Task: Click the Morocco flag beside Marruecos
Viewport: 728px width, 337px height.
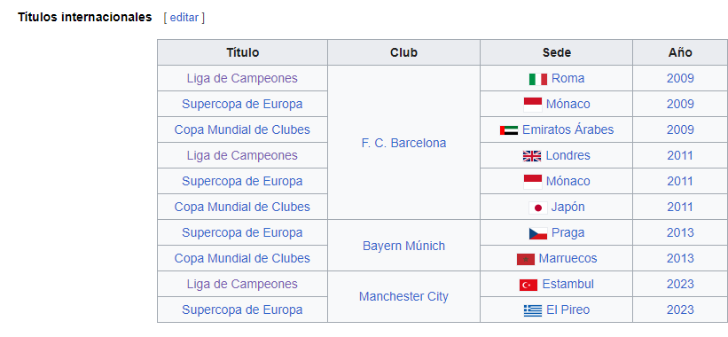Action: [526, 259]
